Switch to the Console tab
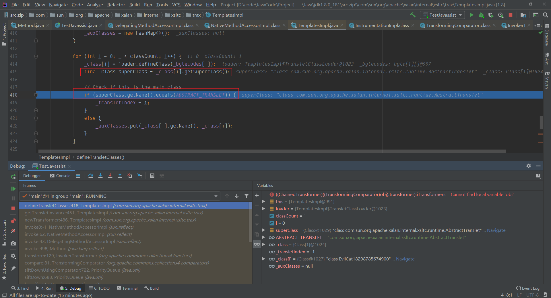This screenshot has width=551, height=298. coord(60,176)
